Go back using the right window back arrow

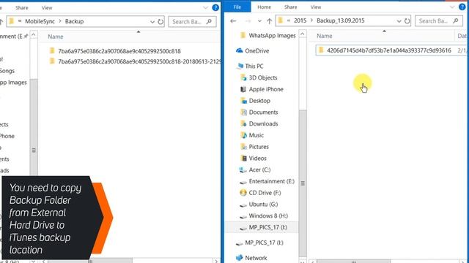pos(233,21)
